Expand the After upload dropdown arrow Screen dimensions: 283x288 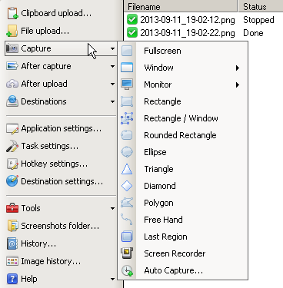(112, 84)
